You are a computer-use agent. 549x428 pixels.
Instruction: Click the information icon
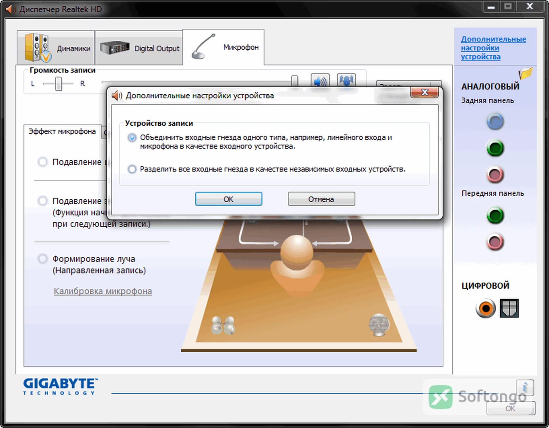pyautogui.click(x=525, y=387)
